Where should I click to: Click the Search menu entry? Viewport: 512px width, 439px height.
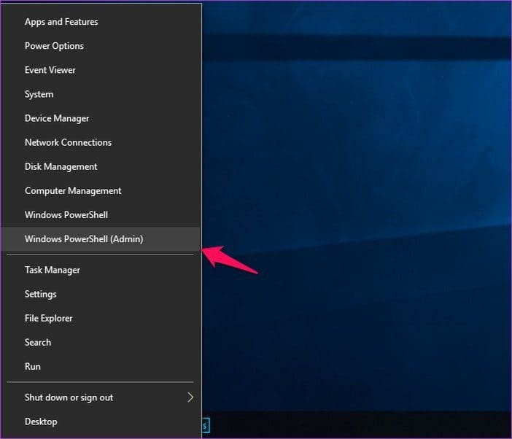(101, 343)
